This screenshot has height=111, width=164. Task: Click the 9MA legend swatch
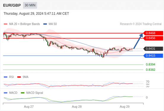point(19,77)
